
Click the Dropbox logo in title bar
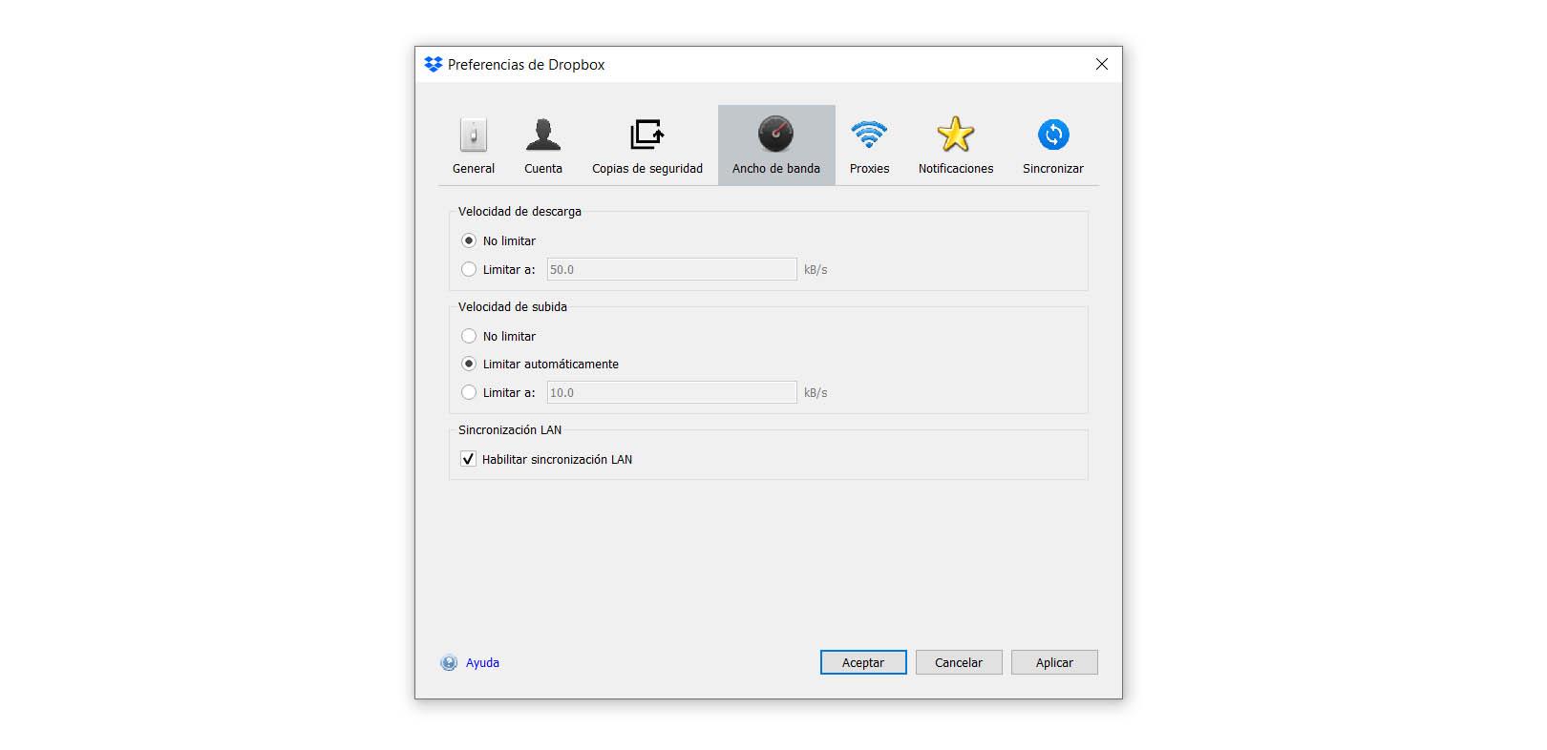click(434, 64)
